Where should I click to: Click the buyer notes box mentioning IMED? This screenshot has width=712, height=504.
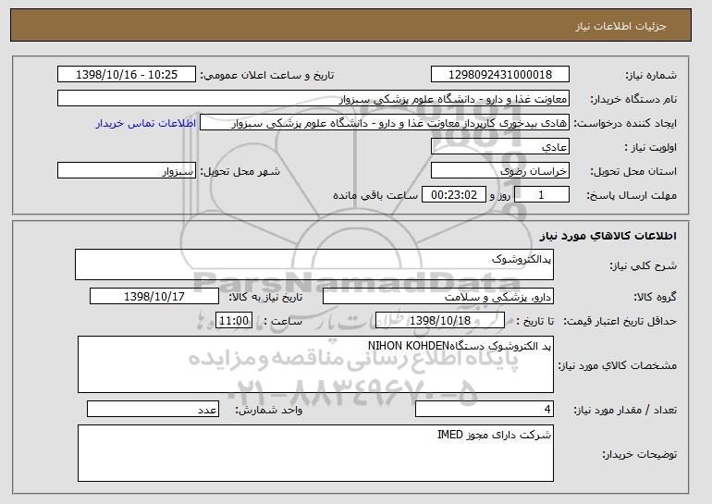[x=315, y=453]
